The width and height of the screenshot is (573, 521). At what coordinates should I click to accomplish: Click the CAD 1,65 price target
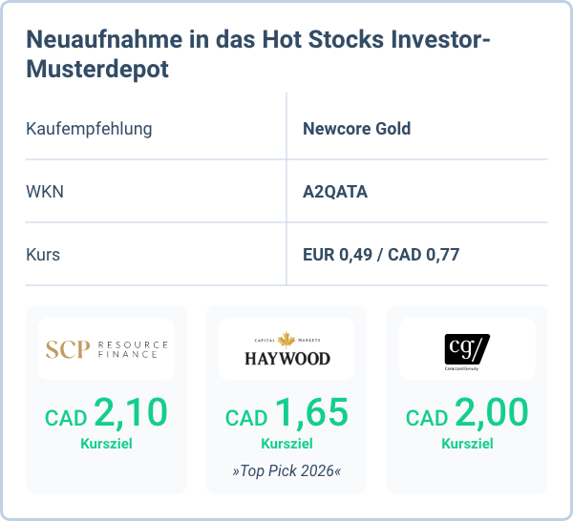(286, 414)
